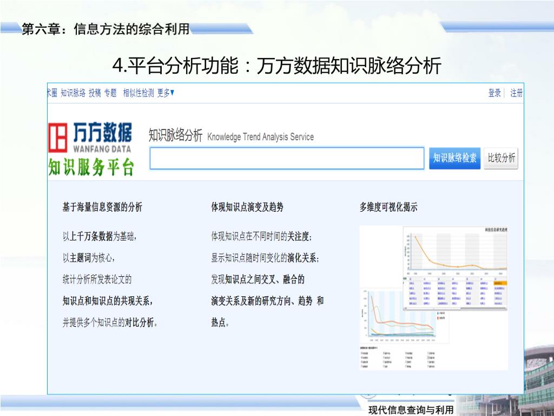Click the text 并提供多个知识点的对比分析
The width and height of the screenshot is (554, 416).
109,322
